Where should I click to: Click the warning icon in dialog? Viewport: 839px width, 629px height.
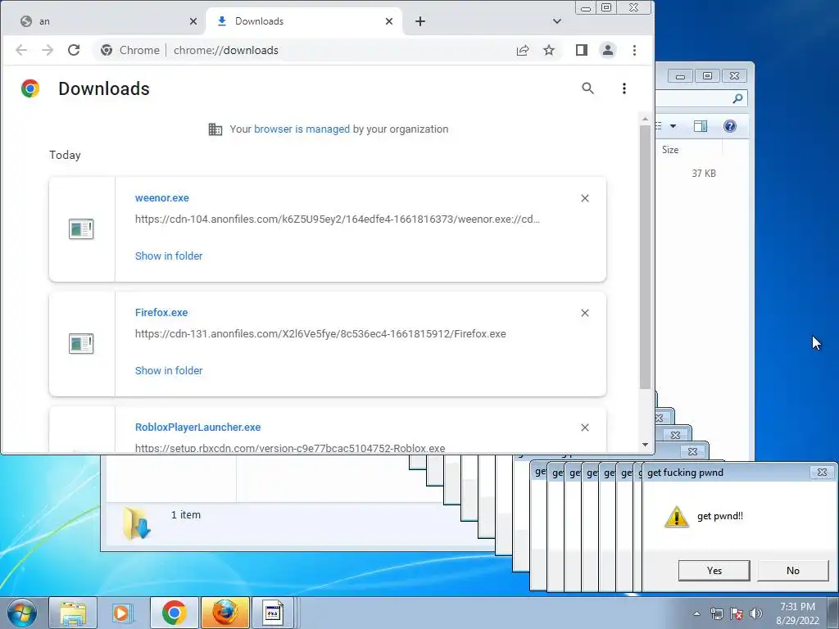point(676,517)
